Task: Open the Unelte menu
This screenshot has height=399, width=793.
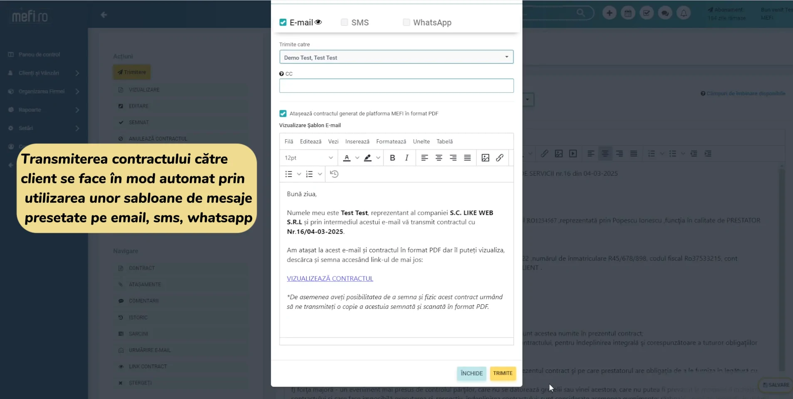Action: pyautogui.click(x=421, y=141)
